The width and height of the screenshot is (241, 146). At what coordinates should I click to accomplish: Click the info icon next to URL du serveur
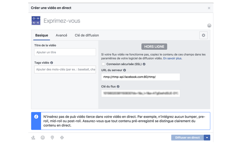point(125,70)
